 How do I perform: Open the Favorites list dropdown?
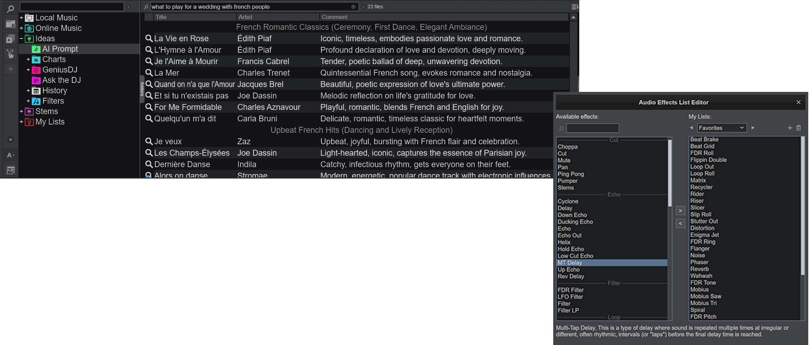(x=721, y=128)
